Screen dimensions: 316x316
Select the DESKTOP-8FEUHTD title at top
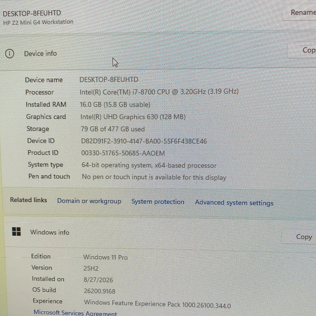[32, 13]
